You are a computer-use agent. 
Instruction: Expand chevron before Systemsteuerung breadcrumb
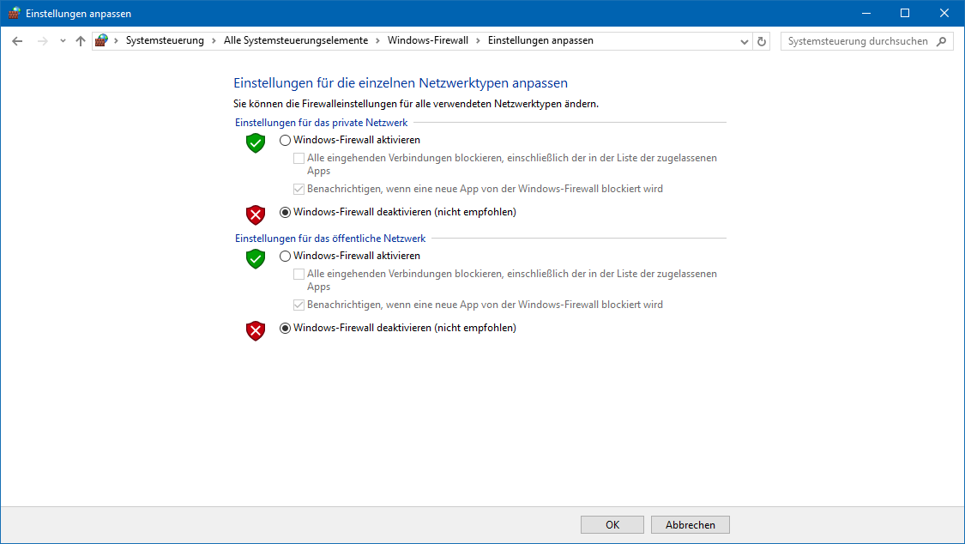(116, 40)
